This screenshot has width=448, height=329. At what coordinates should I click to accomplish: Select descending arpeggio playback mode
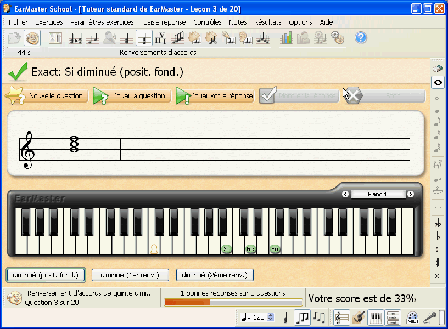click(319, 317)
